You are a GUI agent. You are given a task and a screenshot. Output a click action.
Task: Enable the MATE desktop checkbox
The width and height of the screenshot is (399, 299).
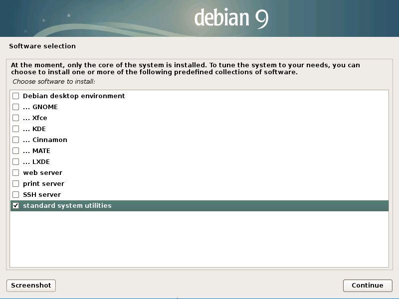coord(16,150)
